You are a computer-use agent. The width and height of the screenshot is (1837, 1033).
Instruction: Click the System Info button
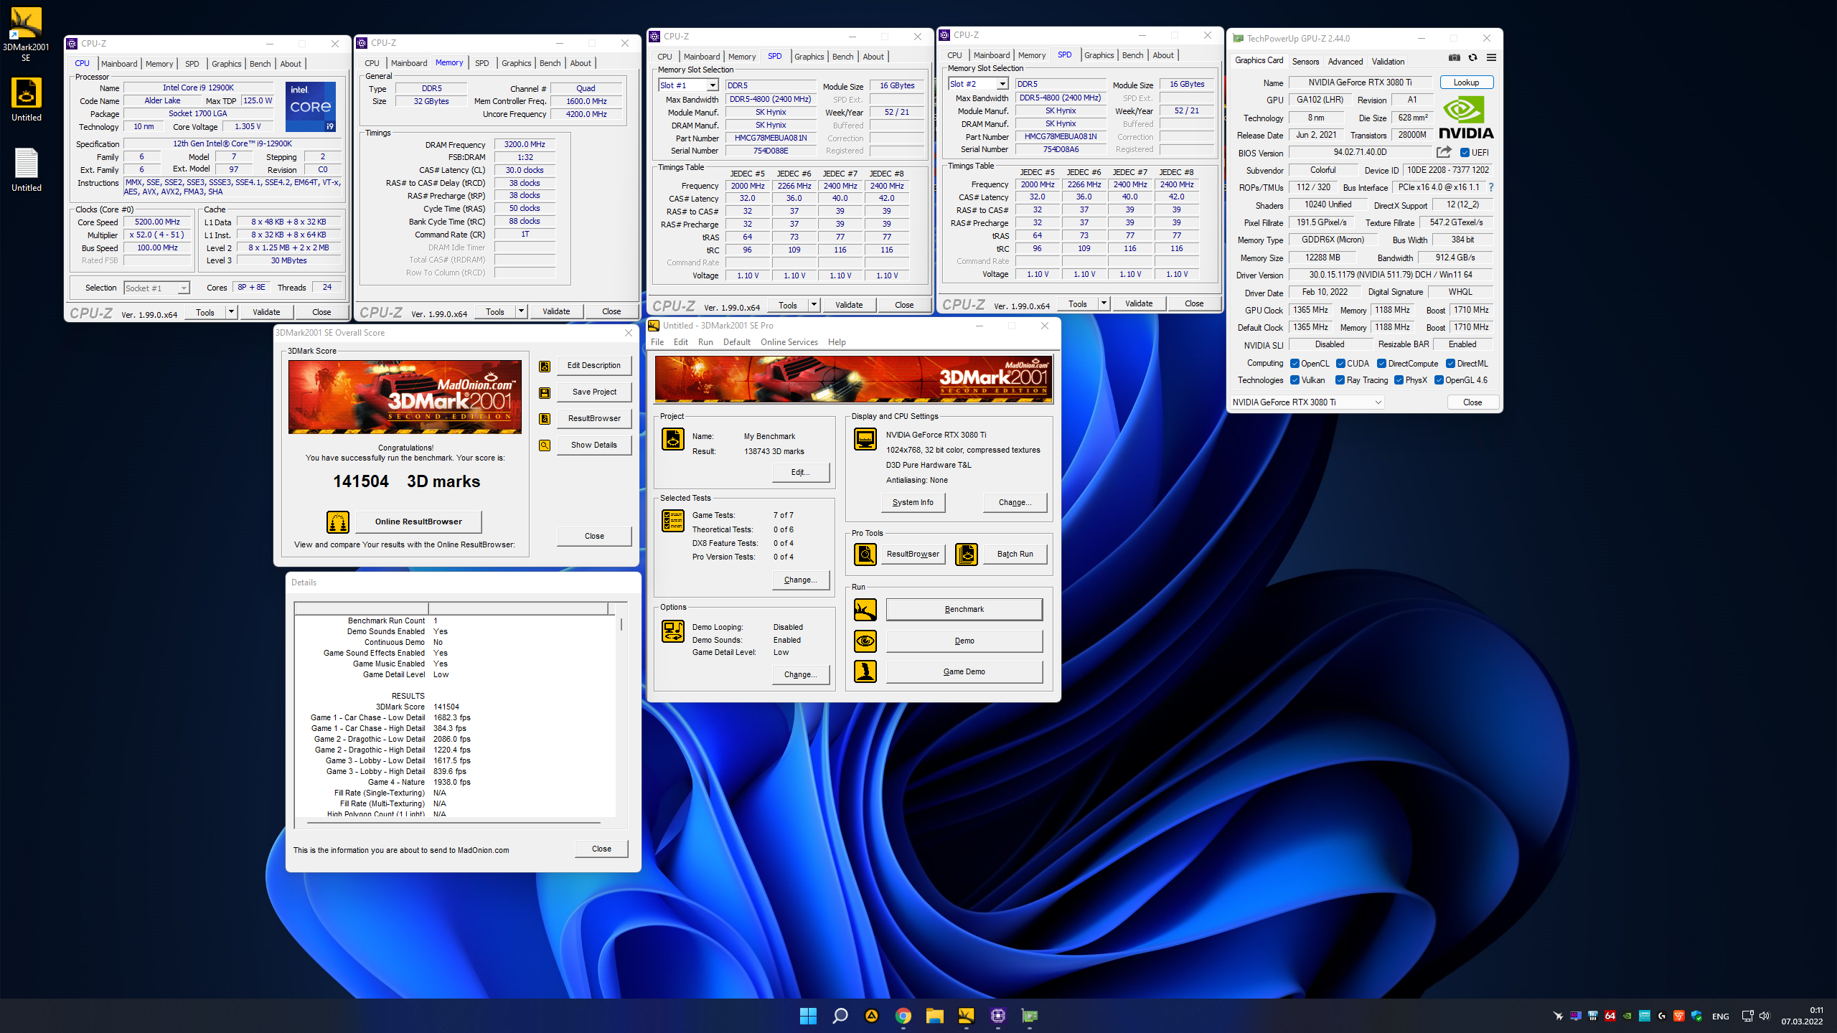pos(913,502)
